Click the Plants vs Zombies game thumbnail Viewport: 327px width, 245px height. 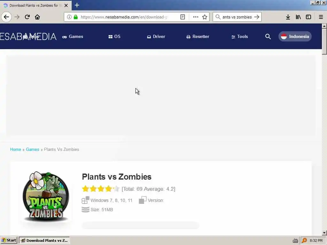pos(46,196)
